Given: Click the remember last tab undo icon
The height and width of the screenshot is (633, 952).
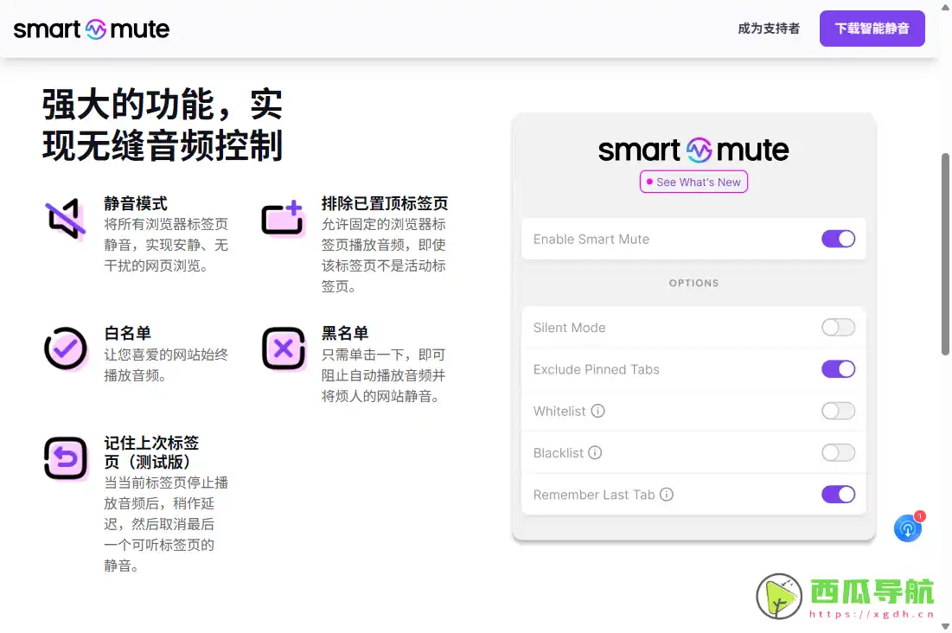Looking at the screenshot, I should [66, 458].
